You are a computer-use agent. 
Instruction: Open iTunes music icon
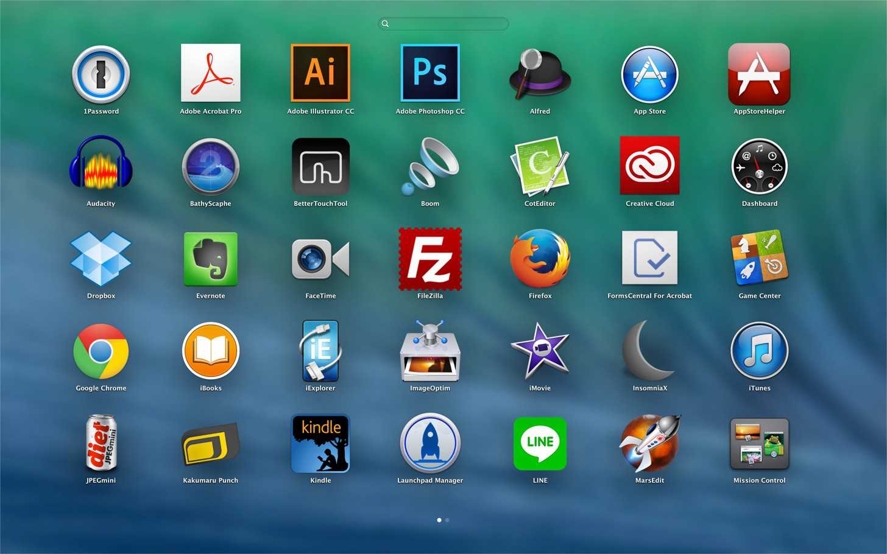[x=760, y=351]
